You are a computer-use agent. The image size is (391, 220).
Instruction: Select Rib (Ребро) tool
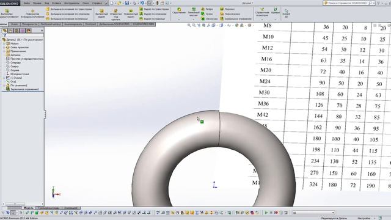pyautogui.click(x=206, y=9)
